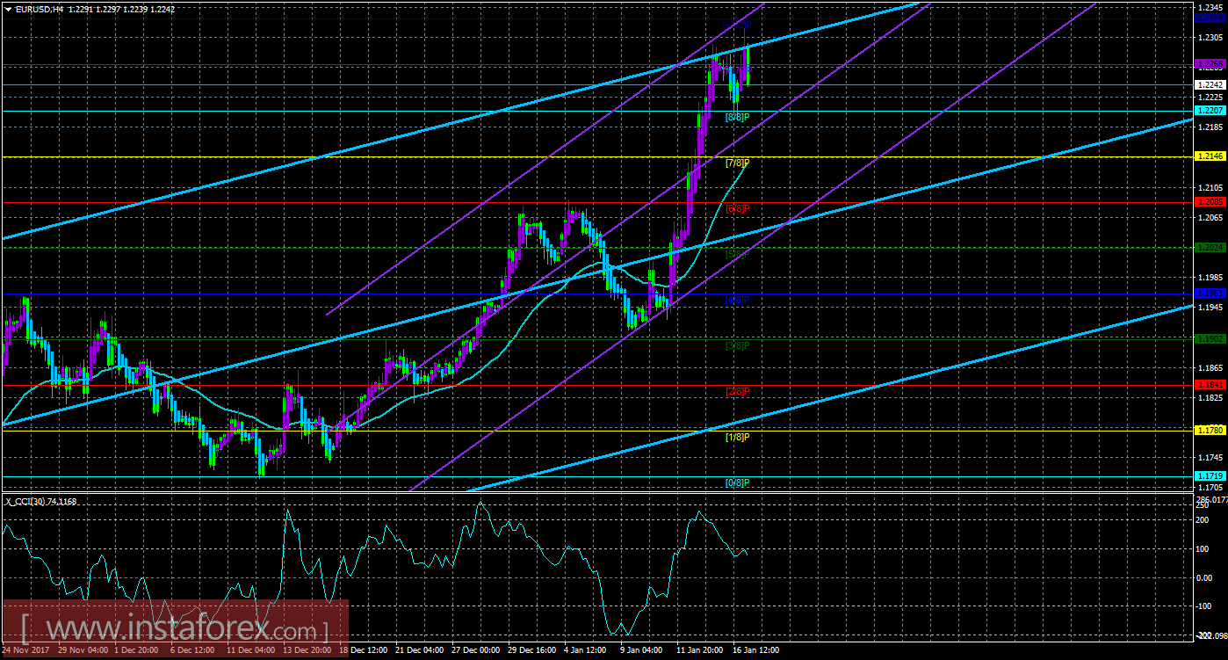1228x660 pixels.
Task: Click the CCI scale value 100
Action: click(x=1204, y=549)
